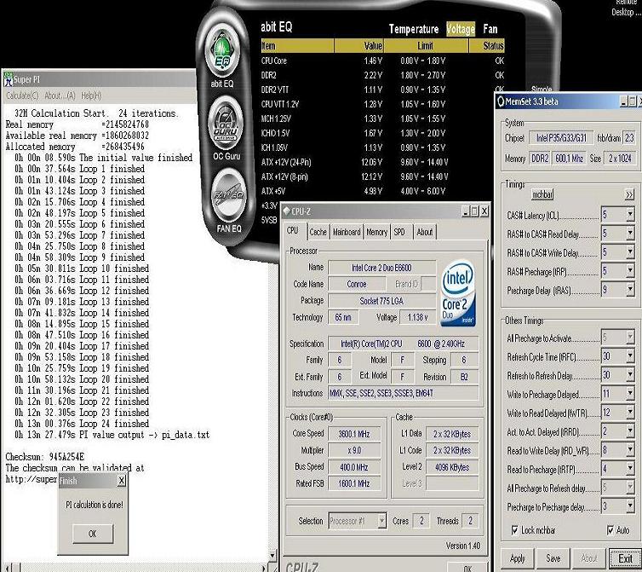The height and width of the screenshot is (572, 642).
Task: Click the Name field Intel Core 2 Duo E6600
Action: click(x=381, y=268)
